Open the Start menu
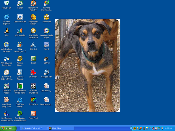 pos(8,128)
